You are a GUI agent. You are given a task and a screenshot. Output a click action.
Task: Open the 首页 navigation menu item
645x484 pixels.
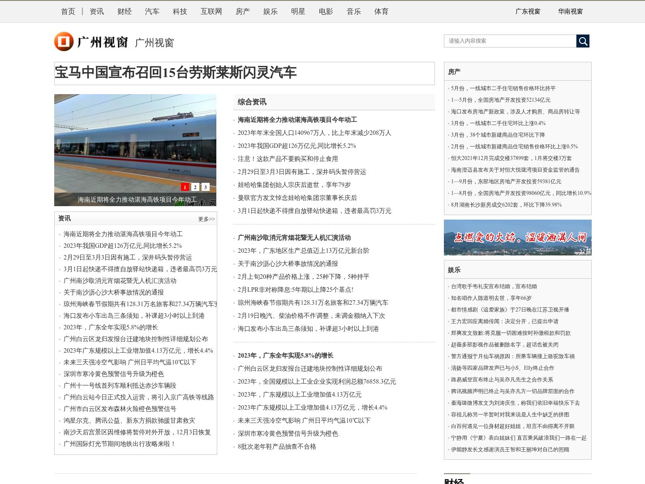tap(68, 12)
